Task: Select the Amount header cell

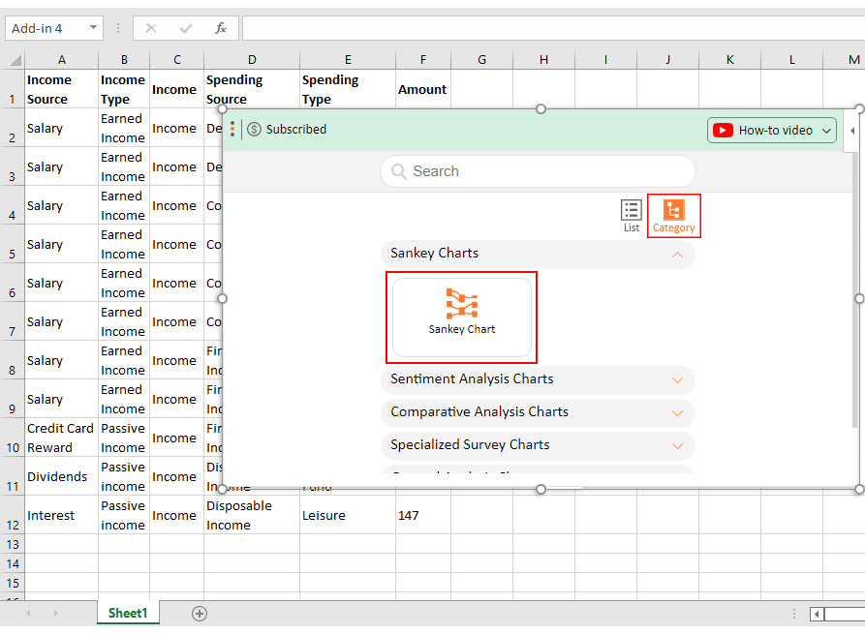Action: (x=423, y=89)
